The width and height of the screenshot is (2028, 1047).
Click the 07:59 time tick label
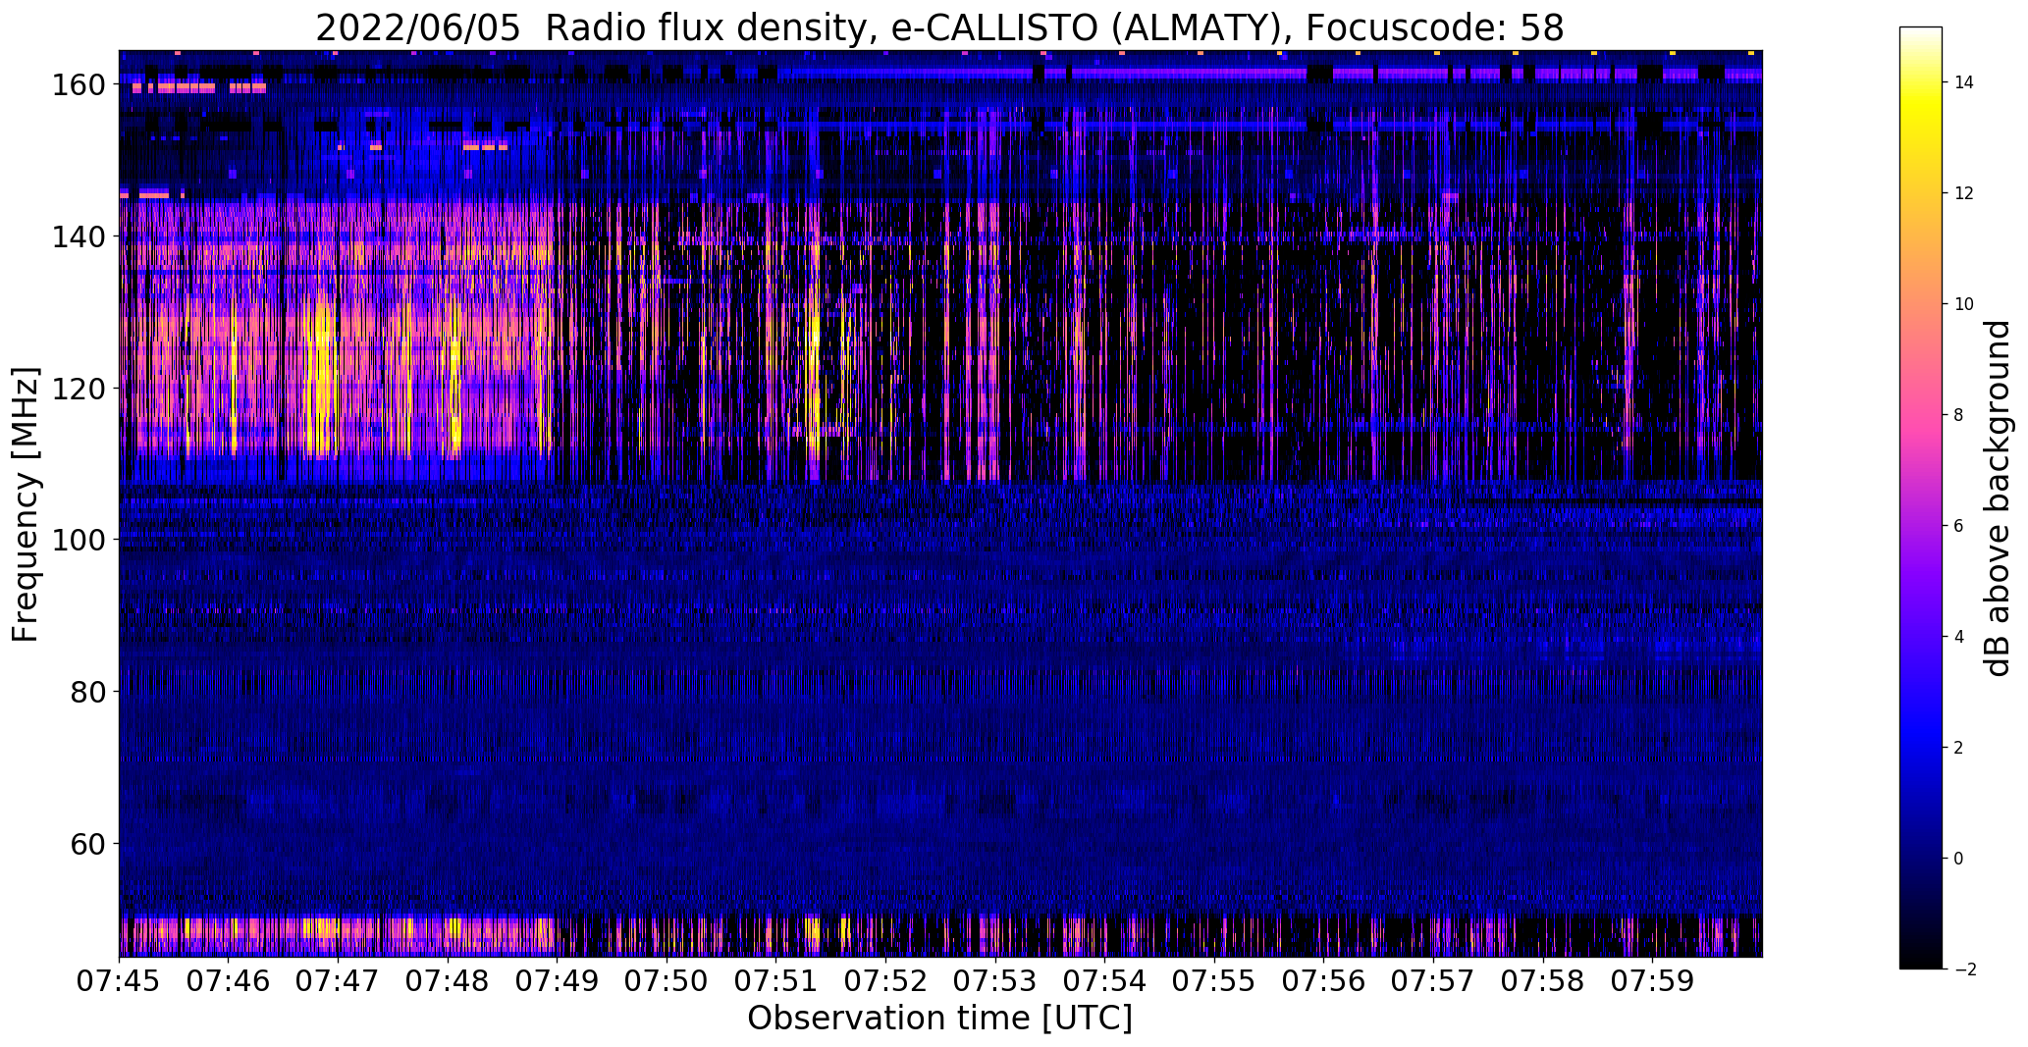(1652, 980)
